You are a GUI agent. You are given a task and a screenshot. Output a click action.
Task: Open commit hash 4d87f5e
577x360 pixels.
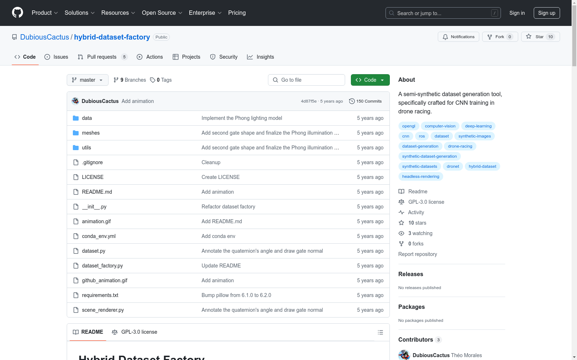click(309, 101)
